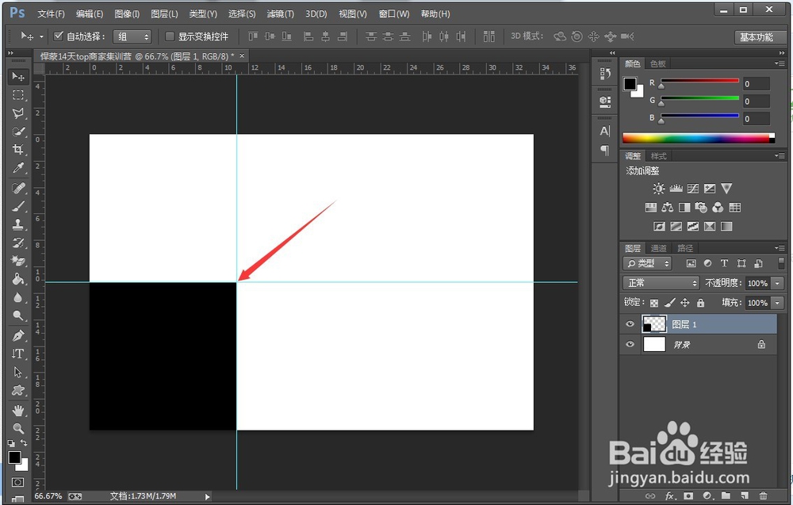
Task: Add a Curves adjustment
Action: [693, 189]
